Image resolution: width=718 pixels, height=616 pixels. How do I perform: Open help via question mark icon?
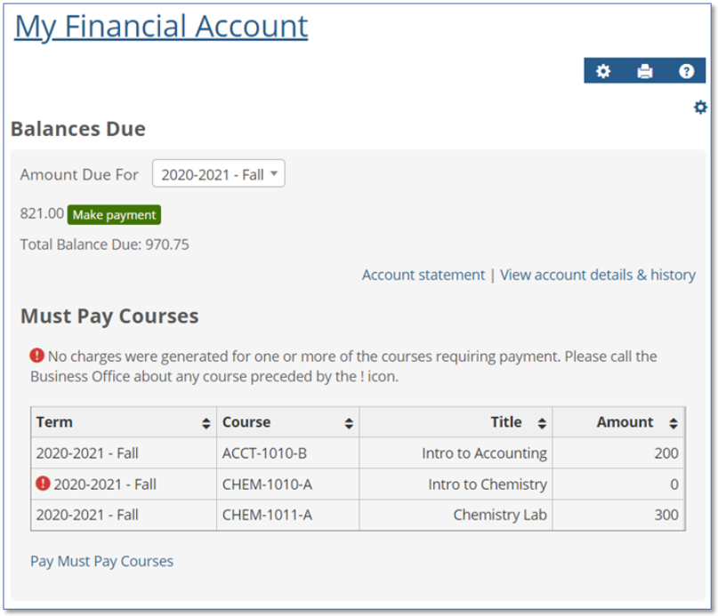point(686,71)
